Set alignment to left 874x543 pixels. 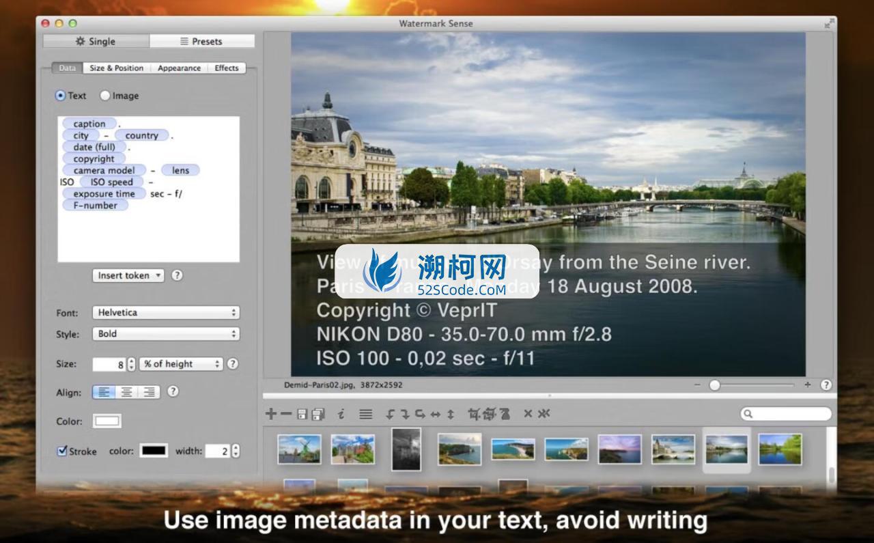click(x=104, y=392)
